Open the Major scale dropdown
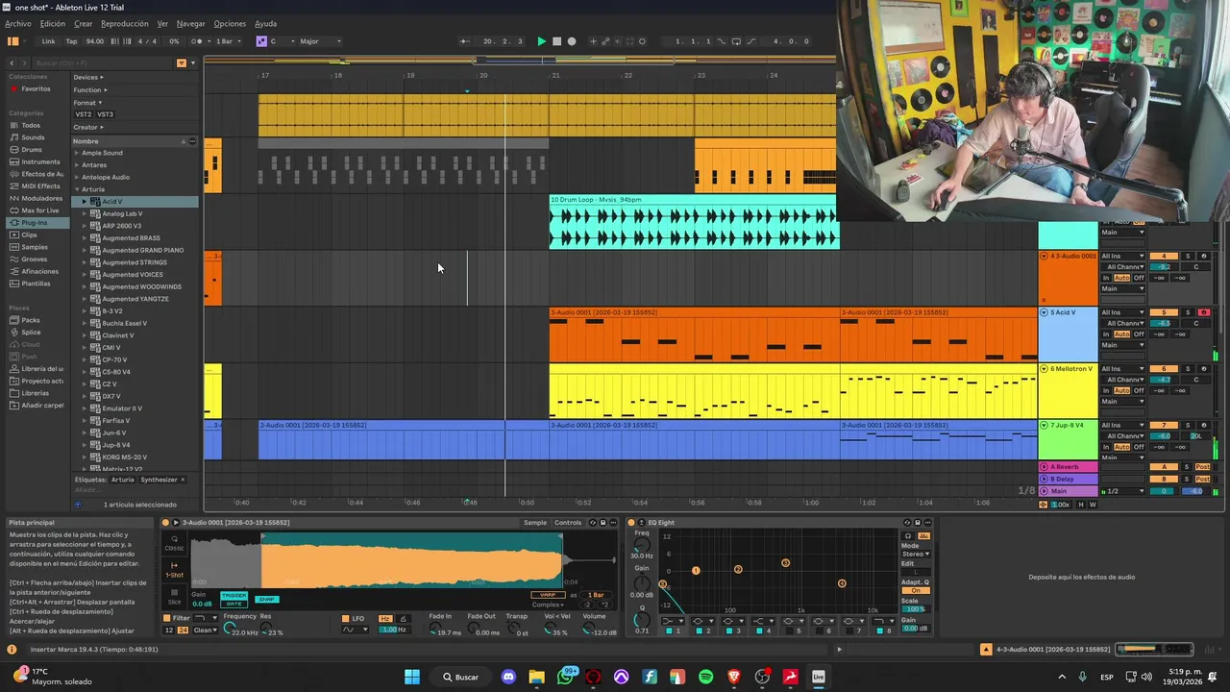Image resolution: width=1230 pixels, height=692 pixels. tap(320, 41)
